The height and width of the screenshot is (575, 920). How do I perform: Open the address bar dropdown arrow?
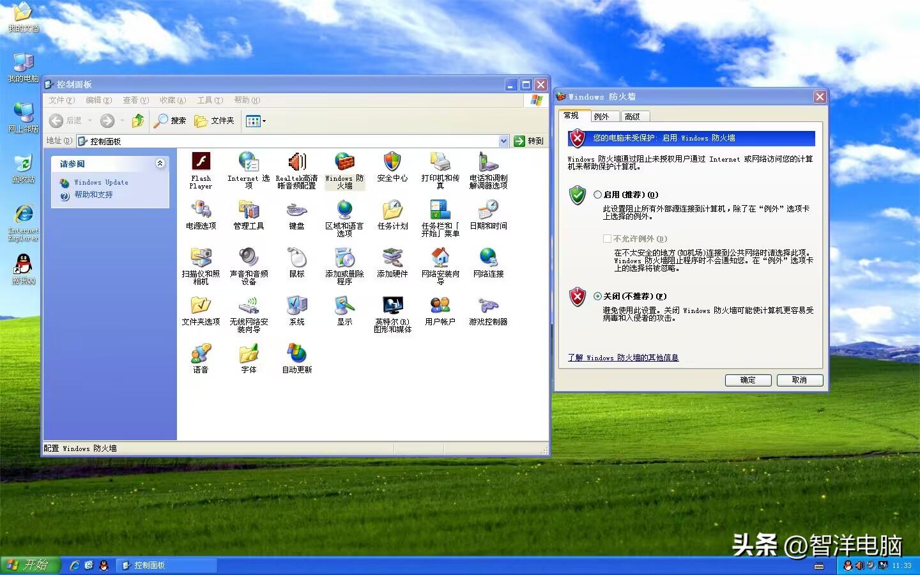[504, 141]
